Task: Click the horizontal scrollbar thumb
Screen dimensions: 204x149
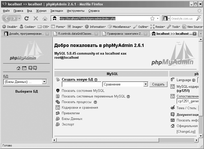Action: pyautogui.click(x=107, y=140)
